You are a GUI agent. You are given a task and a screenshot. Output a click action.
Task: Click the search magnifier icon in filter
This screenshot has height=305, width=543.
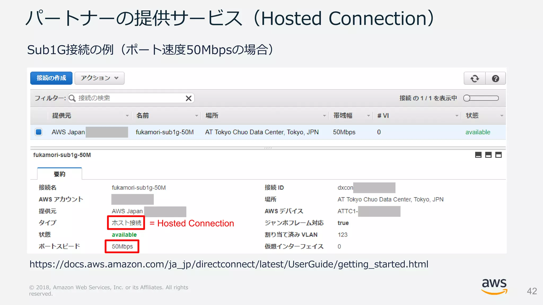72,98
